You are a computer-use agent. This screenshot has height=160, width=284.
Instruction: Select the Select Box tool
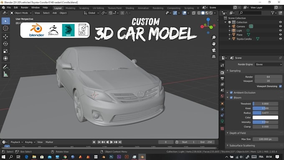click(5, 21)
